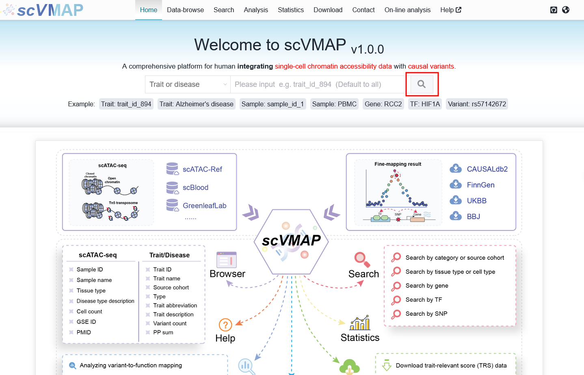Click the orange Help question-mark icon
The image size is (584, 375).
[x=225, y=325]
